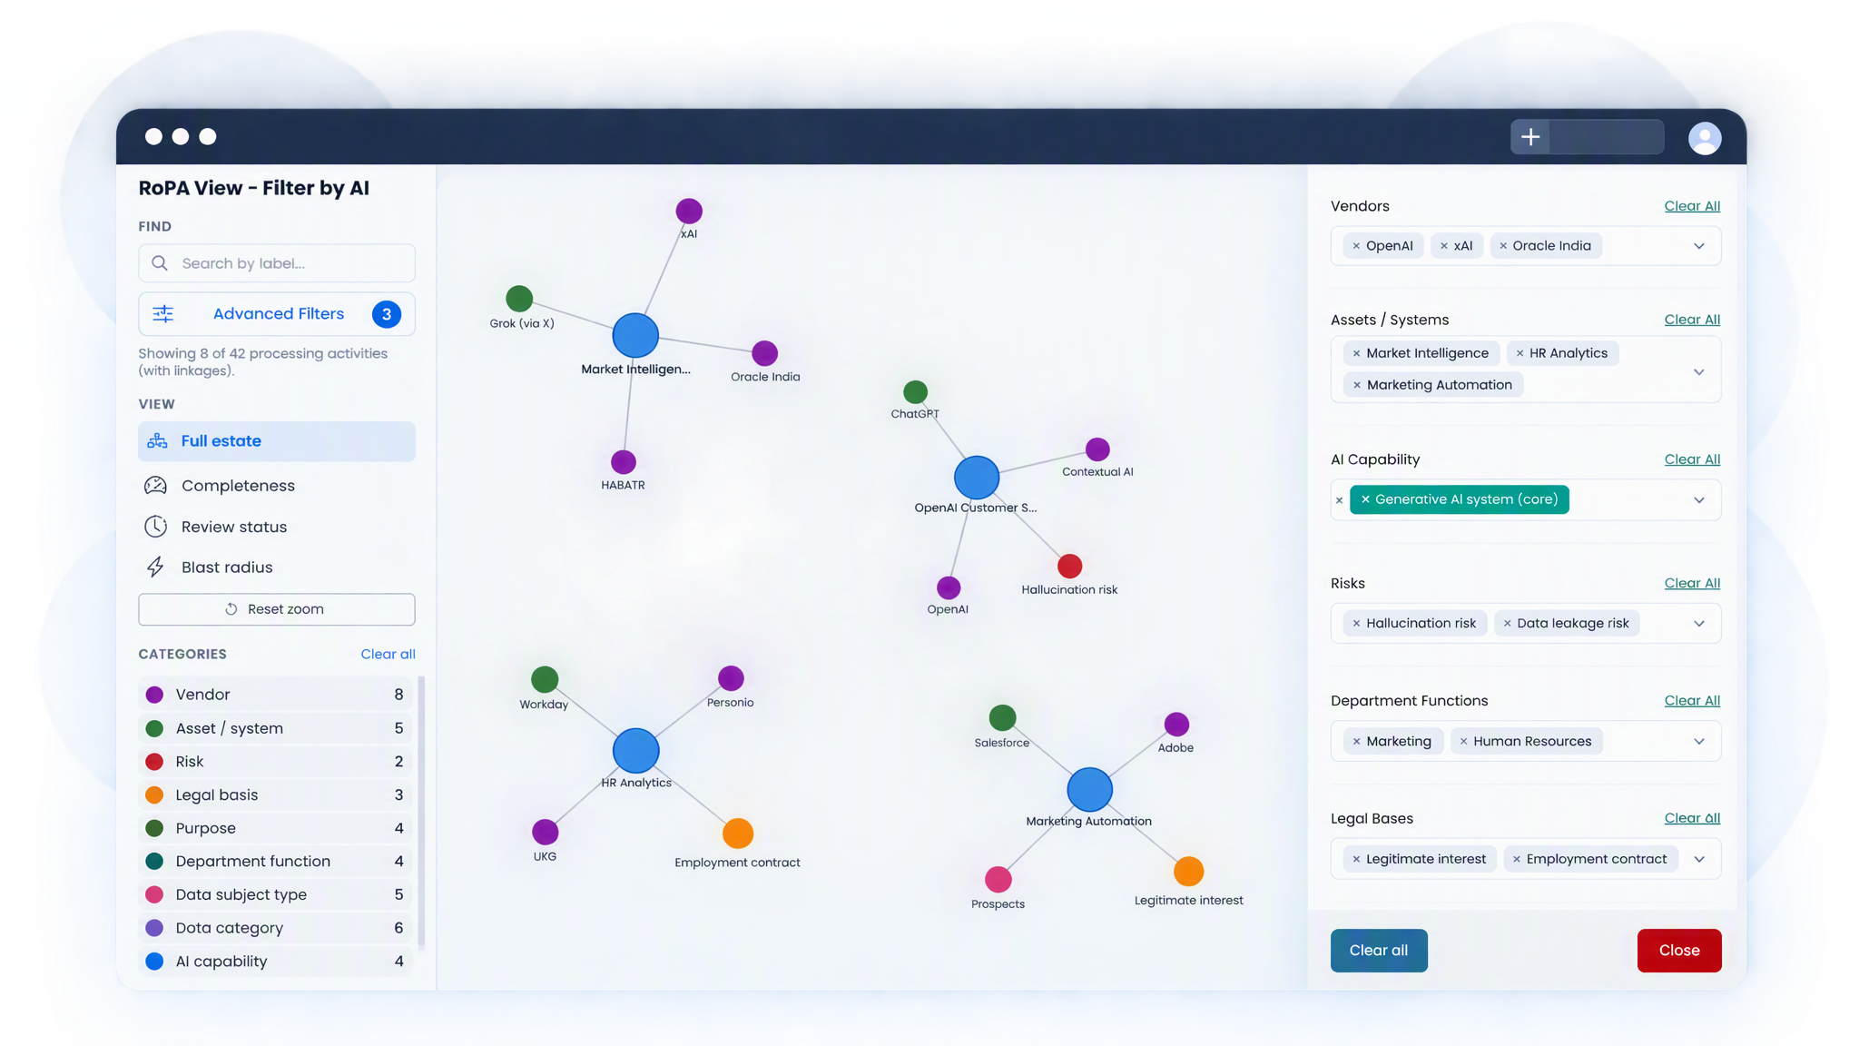1859x1046 pixels.
Task: Remove the xAI vendor tag
Action: click(1444, 246)
